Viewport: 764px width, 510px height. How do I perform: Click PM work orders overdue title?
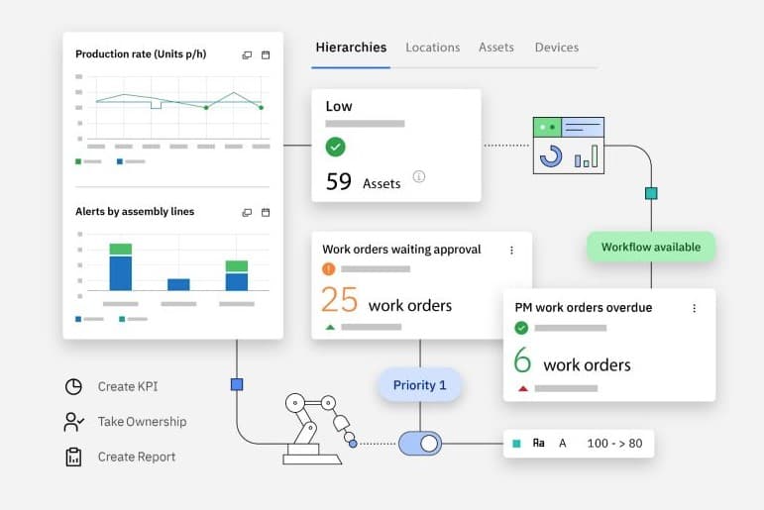[x=584, y=308]
